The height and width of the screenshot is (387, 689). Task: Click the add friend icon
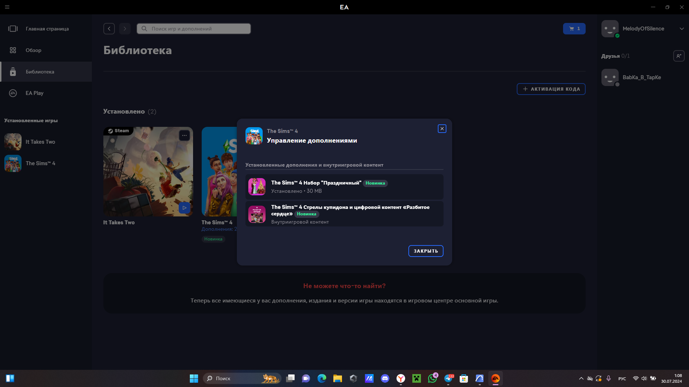click(679, 56)
